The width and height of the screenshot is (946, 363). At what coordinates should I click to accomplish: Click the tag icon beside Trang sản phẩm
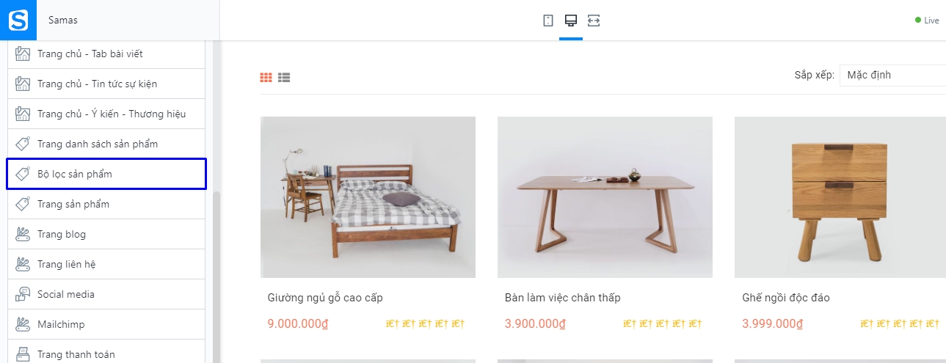tap(23, 204)
